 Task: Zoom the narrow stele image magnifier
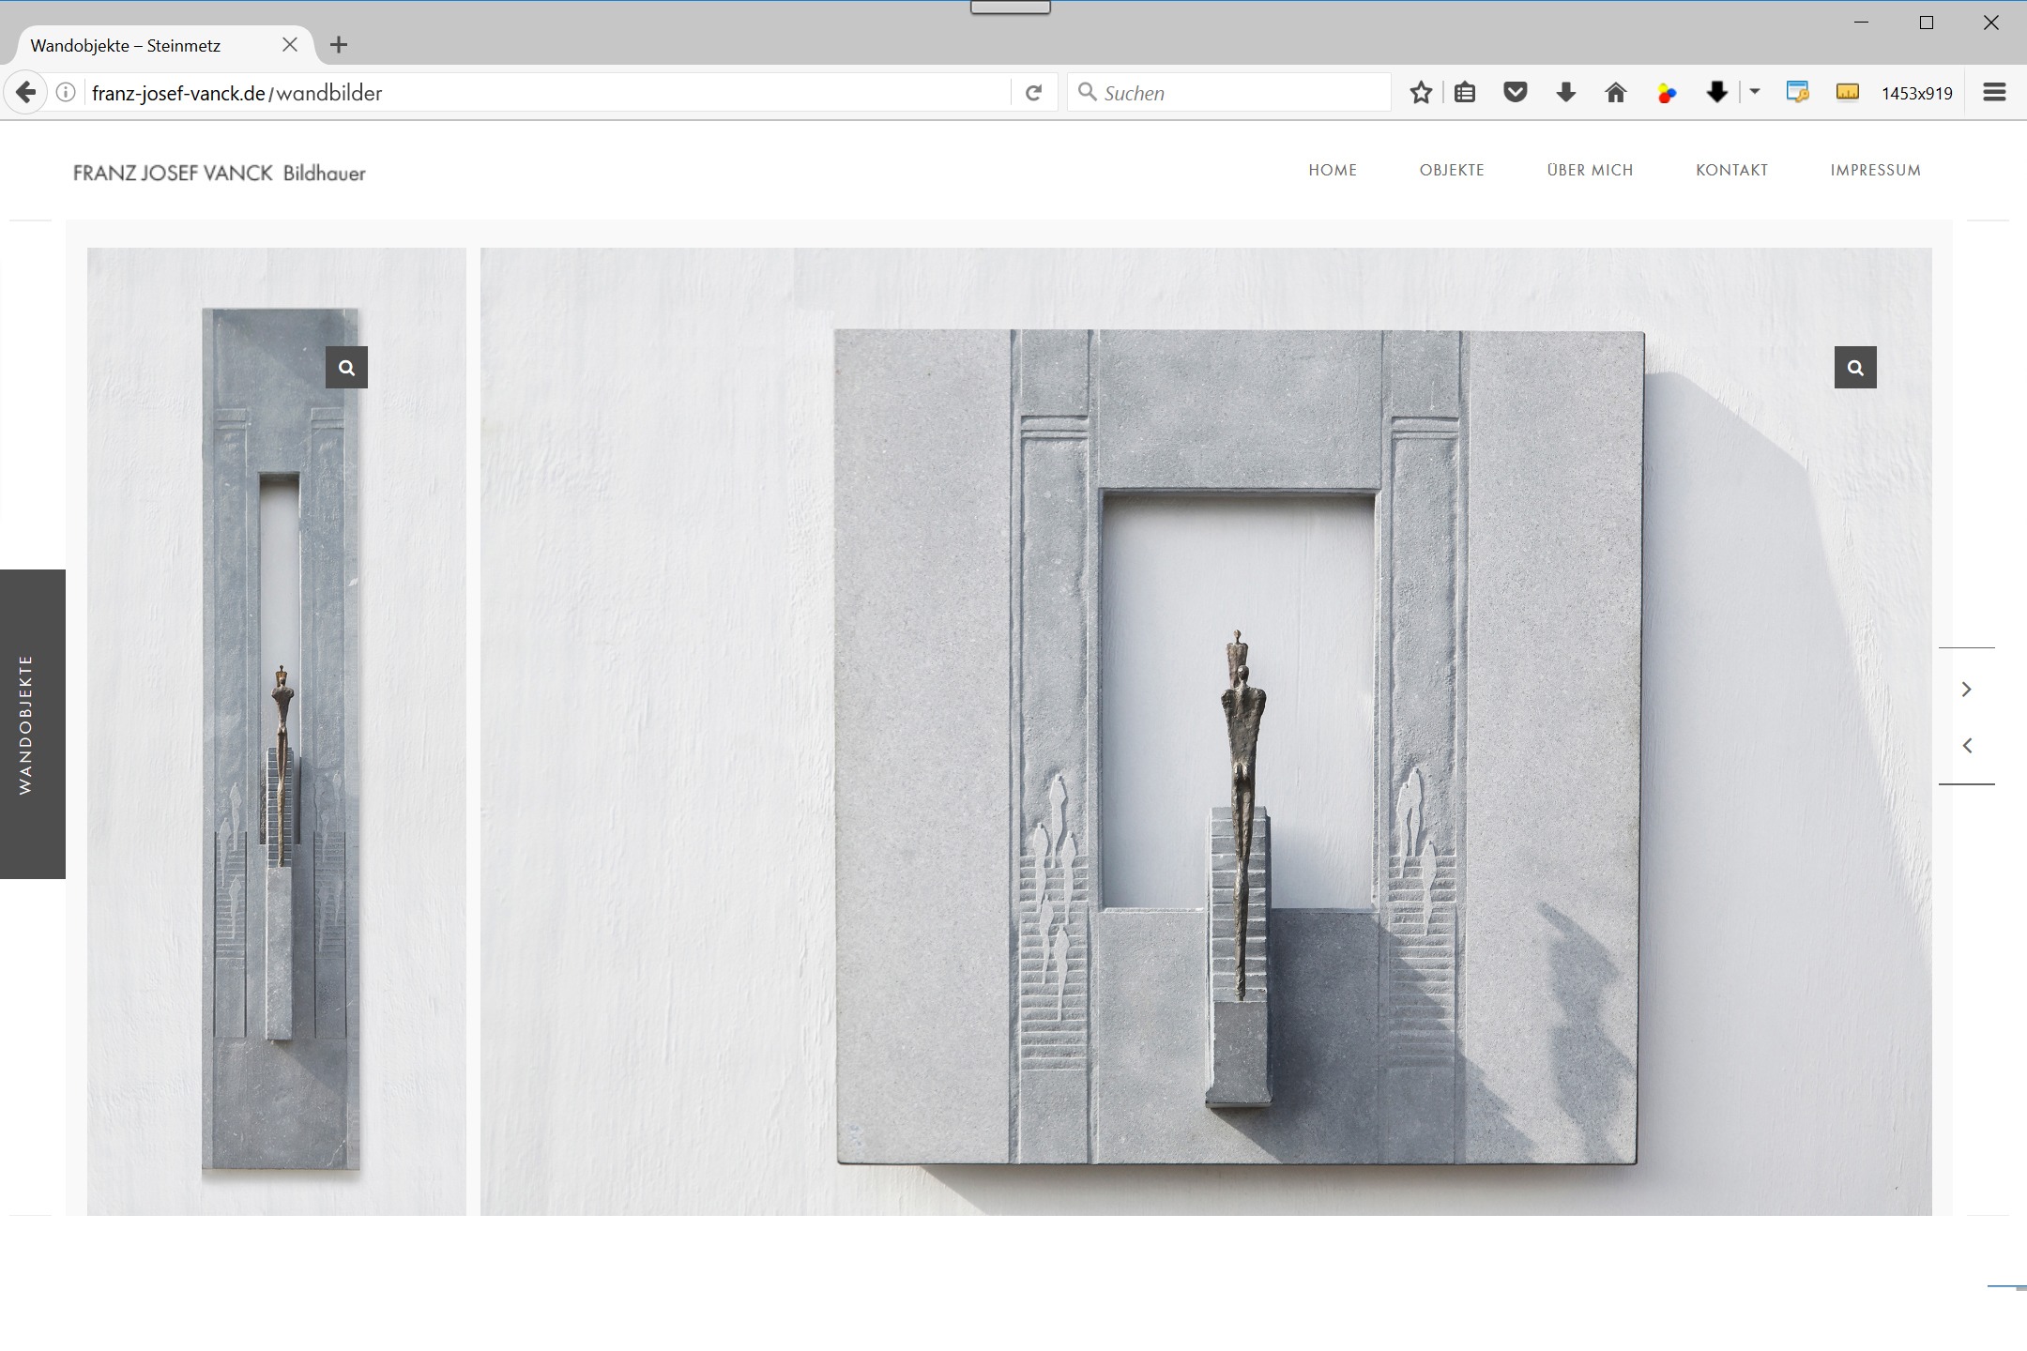(x=346, y=367)
